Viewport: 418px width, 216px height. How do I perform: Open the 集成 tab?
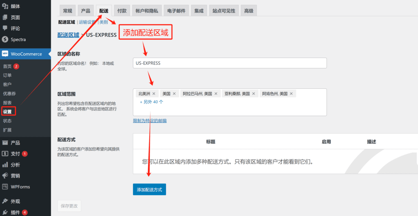(x=199, y=11)
